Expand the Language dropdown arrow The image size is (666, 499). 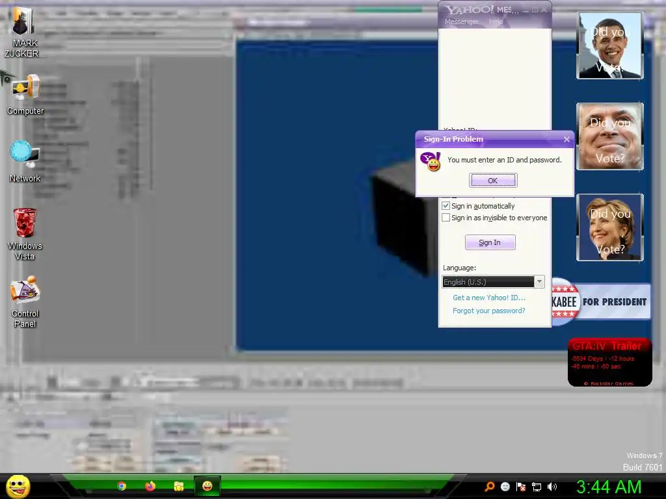point(539,282)
